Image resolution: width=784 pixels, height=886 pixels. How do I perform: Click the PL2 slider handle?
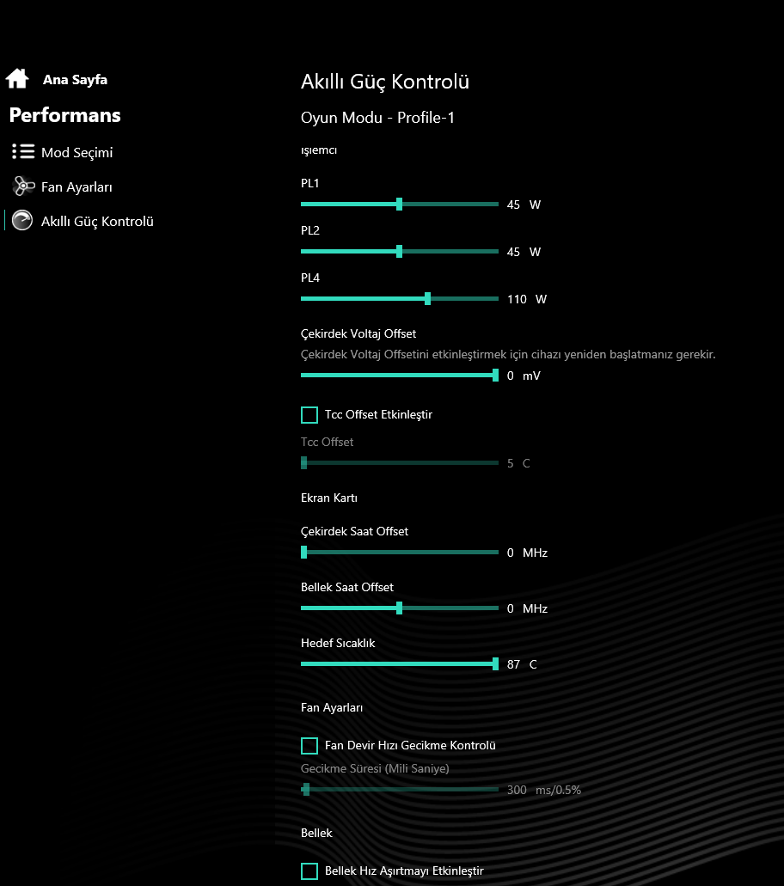[x=400, y=252]
